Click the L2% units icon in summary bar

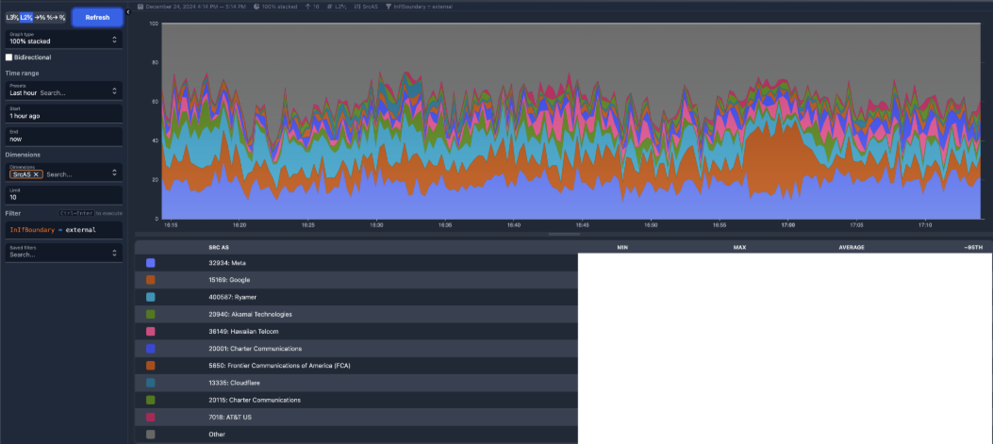click(x=330, y=7)
